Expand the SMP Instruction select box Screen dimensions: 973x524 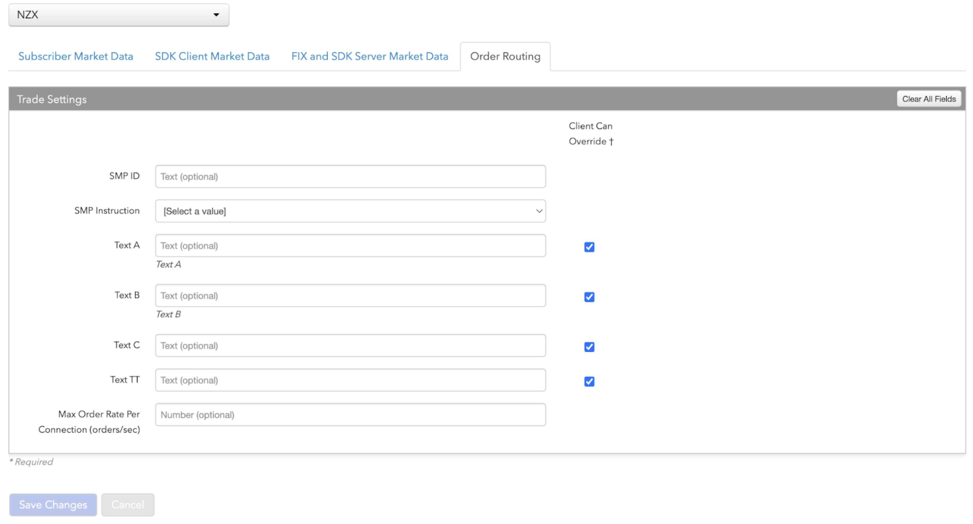click(350, 211)
